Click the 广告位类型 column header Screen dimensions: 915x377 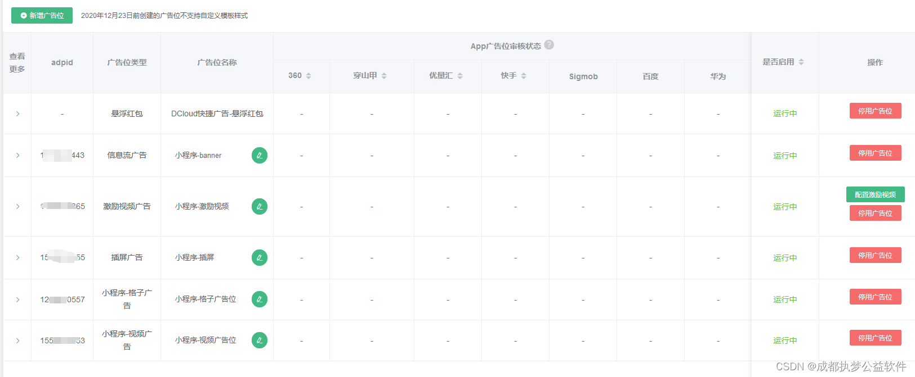[127, 62]
